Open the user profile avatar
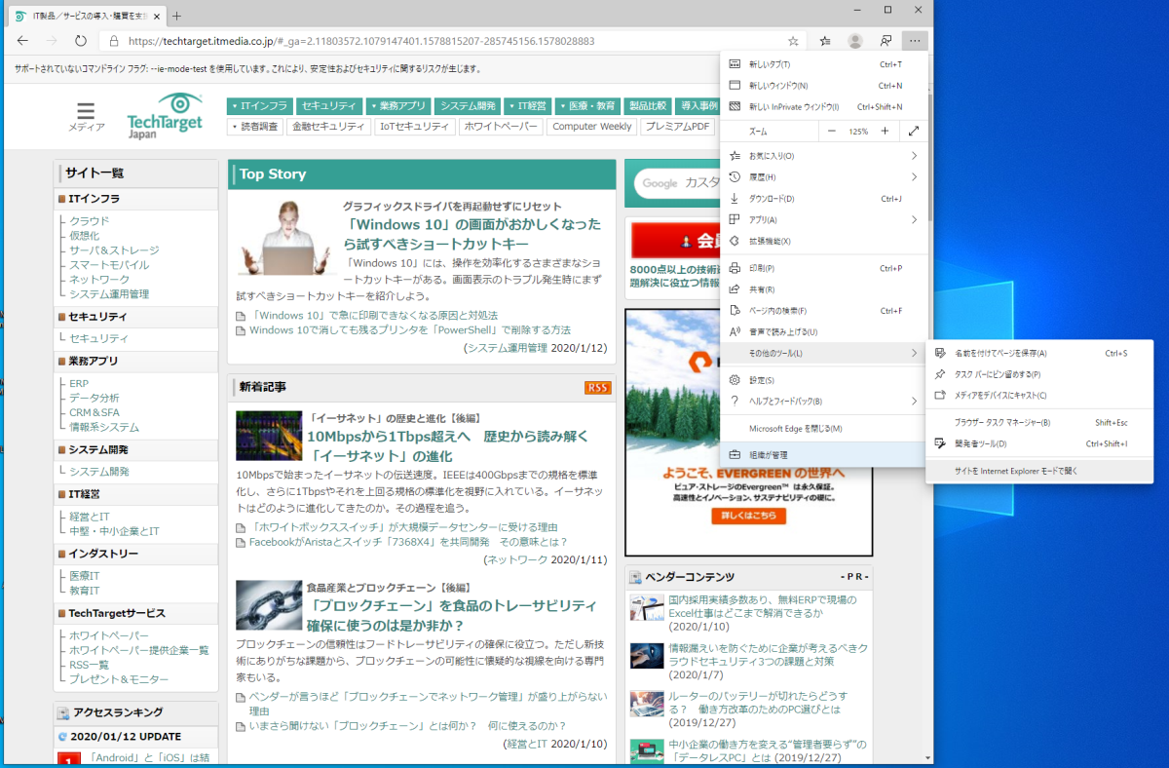The image size is (1169, 768). (x=855, y=41)
